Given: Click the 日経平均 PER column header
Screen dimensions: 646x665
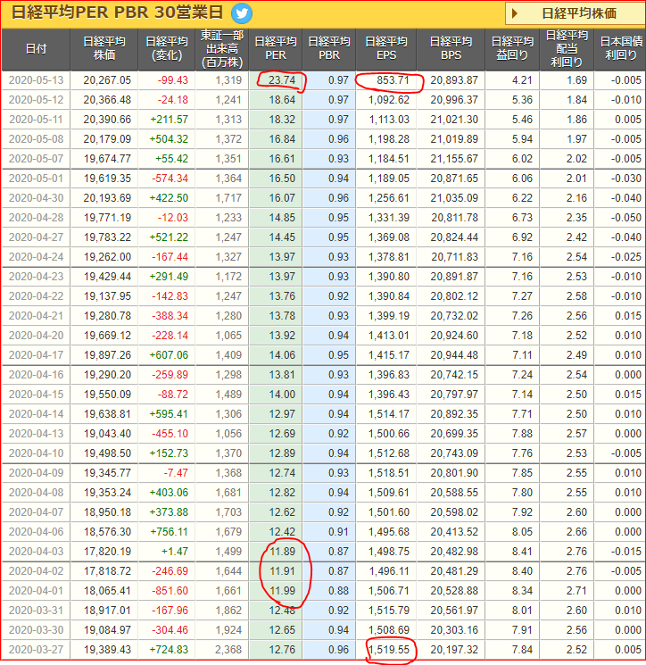Looking at the screenshot, I should coord(276,49).
